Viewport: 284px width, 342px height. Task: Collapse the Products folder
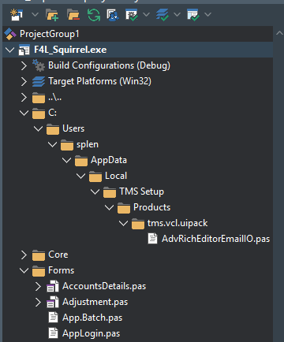109,207
